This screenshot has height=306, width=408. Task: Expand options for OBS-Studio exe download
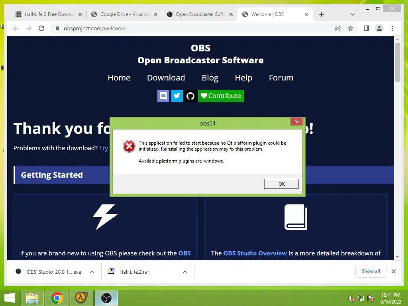click(92, 272)
